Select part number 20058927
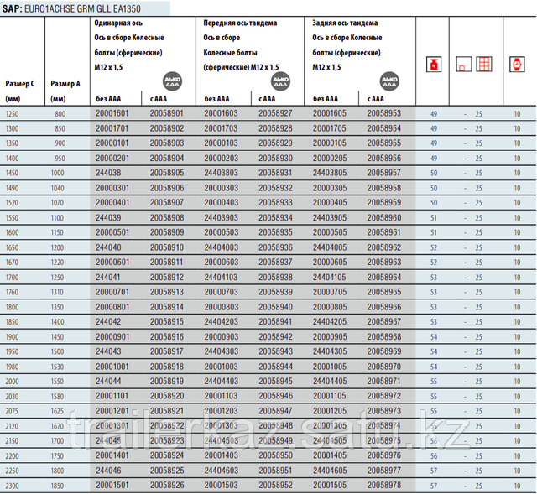The width and height of the screenshot is (537, 494). pyautogui.click(x=275, y=113)
